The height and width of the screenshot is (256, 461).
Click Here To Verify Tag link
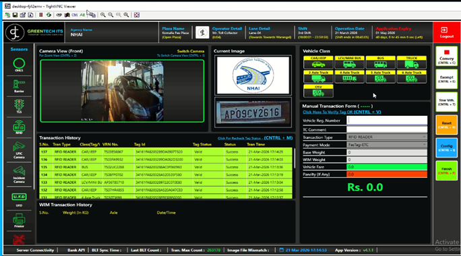tap(342, 112)
